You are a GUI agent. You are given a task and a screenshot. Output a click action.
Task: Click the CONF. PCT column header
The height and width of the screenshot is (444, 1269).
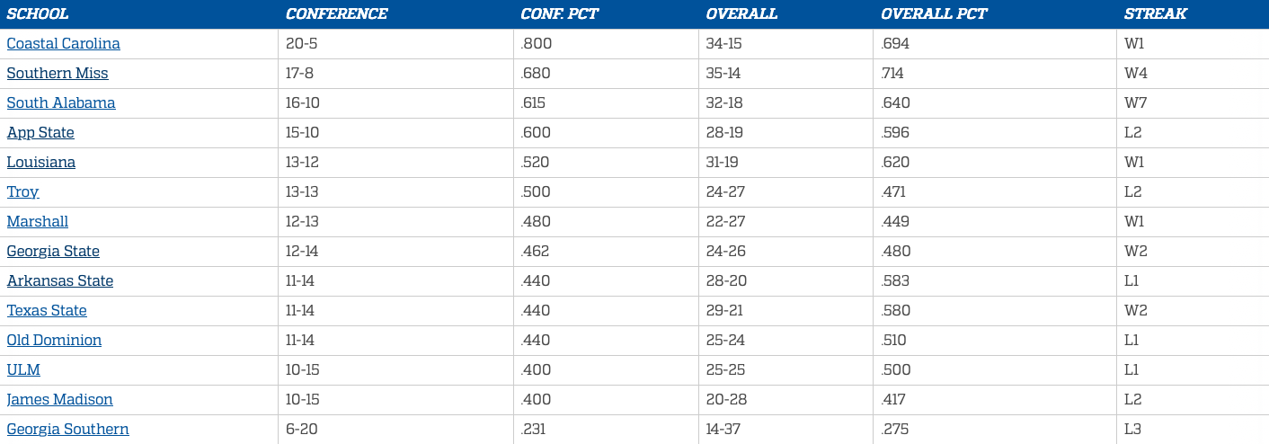point(560,14)
